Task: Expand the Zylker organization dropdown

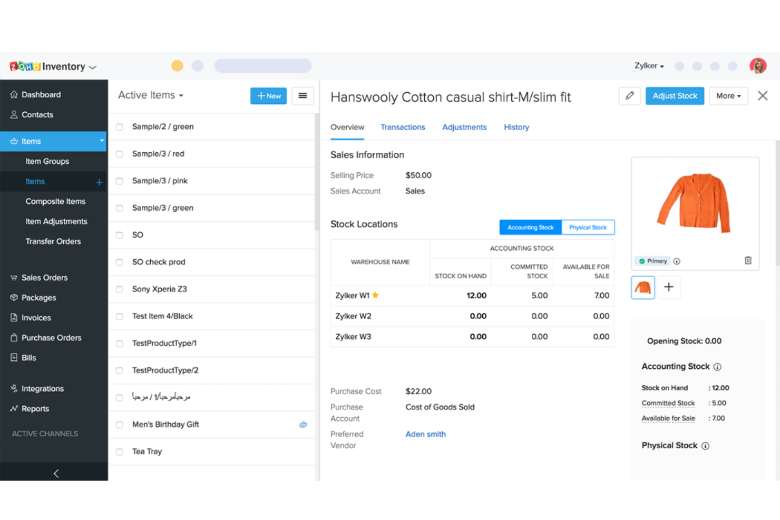Action: 649,66
